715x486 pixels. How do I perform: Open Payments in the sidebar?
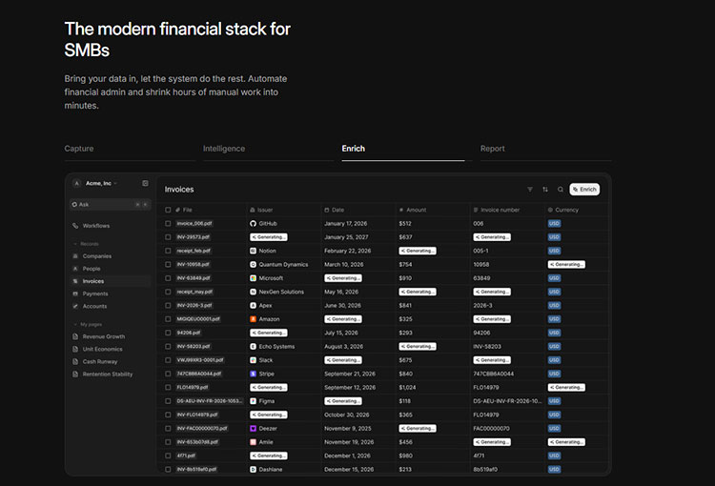(95, 294)
